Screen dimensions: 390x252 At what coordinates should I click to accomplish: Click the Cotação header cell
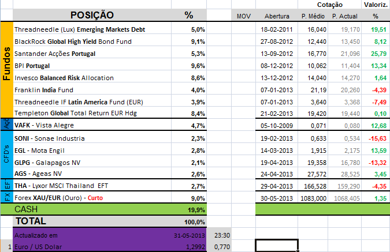pyautogui.click(x=329, y=5)
